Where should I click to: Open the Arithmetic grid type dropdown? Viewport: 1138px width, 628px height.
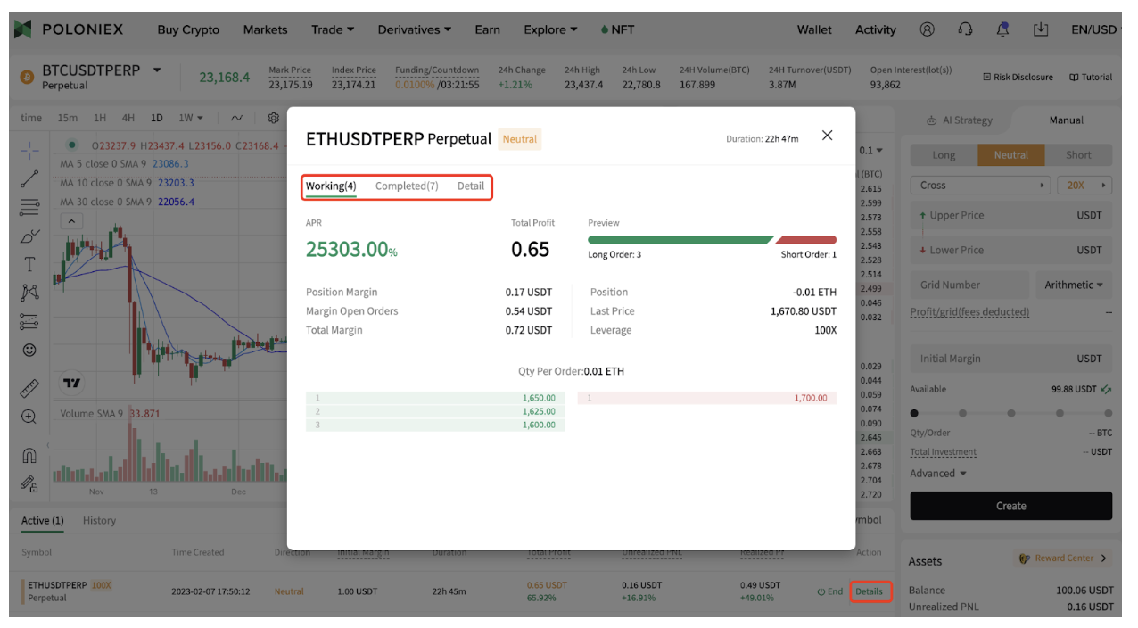click(x=1074, y=285)
